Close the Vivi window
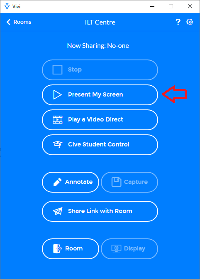This screenshot has width=200, height=280. coord(190,6)
